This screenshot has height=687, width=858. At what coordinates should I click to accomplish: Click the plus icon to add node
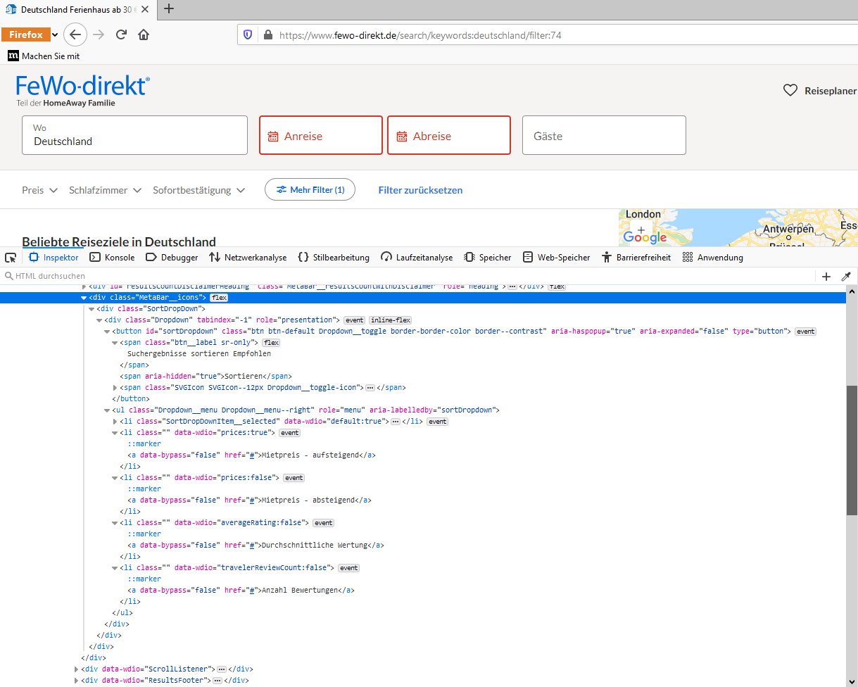[826, 277]
